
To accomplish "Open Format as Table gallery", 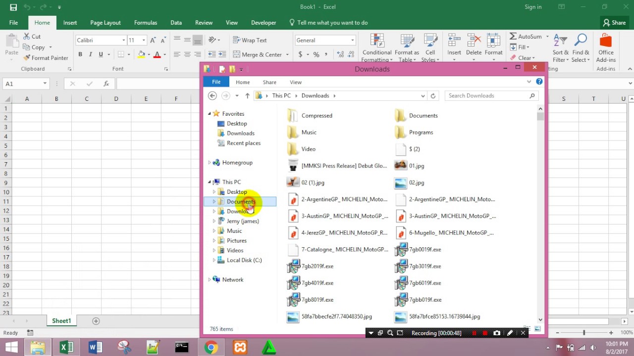I will 407,48.
